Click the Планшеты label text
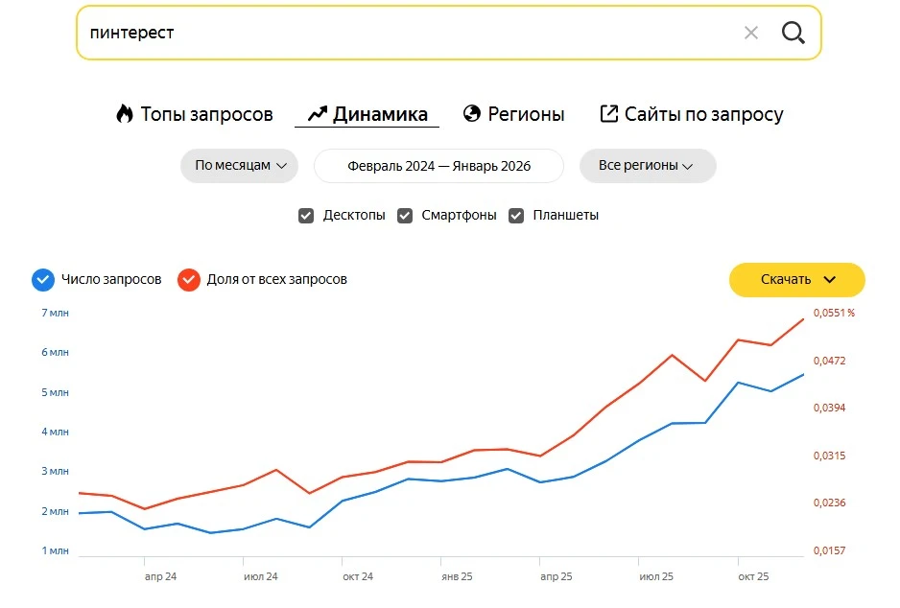Viewport: 900px width, 608px height. click(x=566, y=216)
